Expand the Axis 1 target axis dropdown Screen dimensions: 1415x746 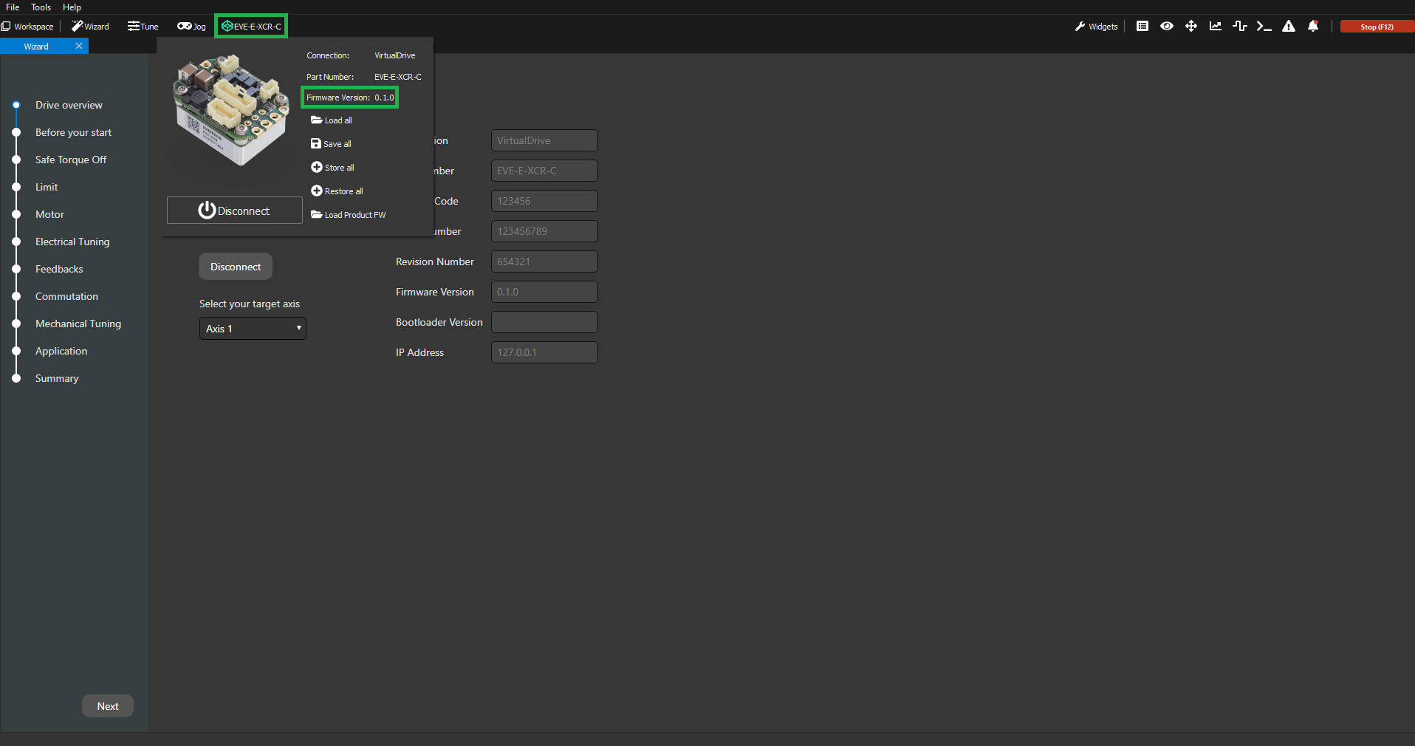pyautogui.click(x=253, y=329)
